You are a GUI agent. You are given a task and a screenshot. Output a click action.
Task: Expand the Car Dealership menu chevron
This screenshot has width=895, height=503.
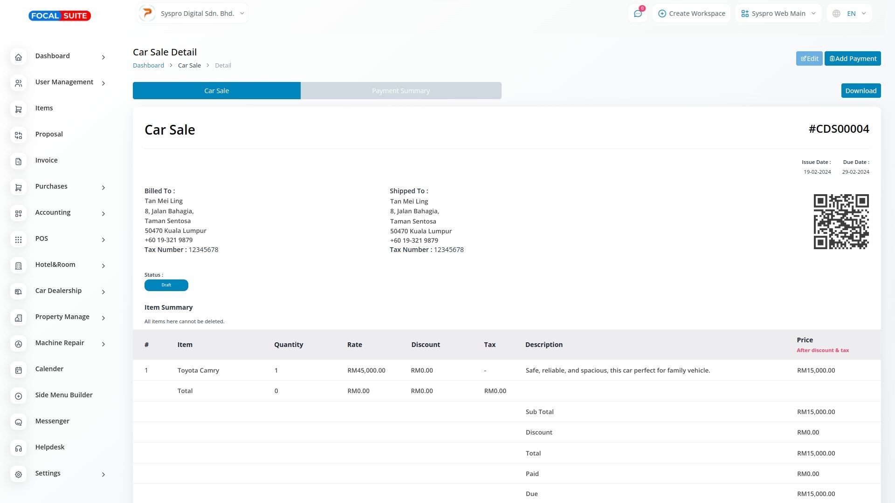point(103,292)
